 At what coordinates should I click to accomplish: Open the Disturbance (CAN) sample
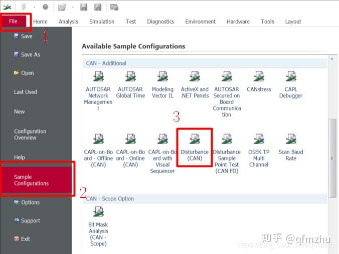[195, 147]
